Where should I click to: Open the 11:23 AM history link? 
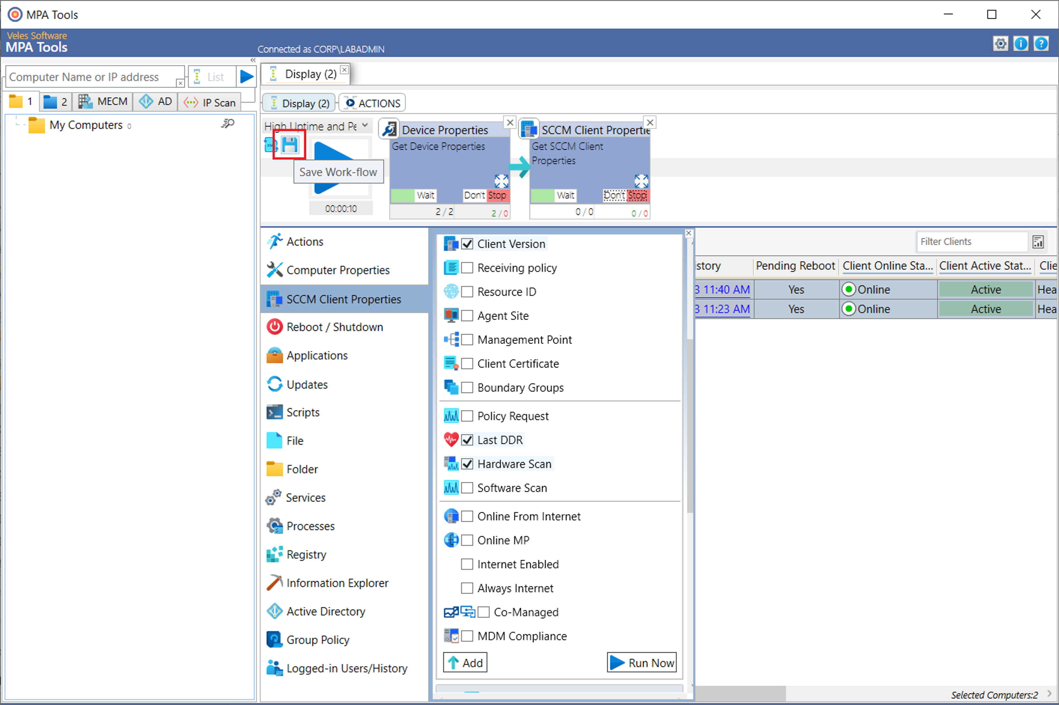[x=722, y=309]
